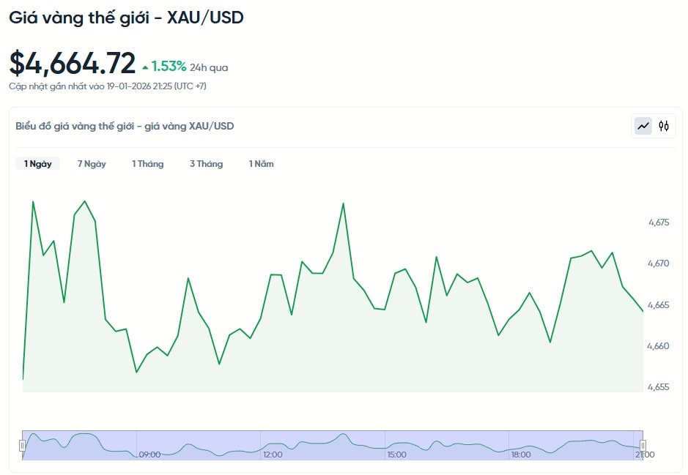Switch to line chart view
Viewport: 688px width, 475px height.
643,126
